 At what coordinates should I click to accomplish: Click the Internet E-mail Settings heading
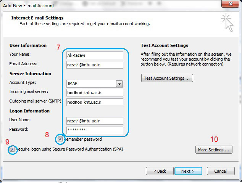37,18
